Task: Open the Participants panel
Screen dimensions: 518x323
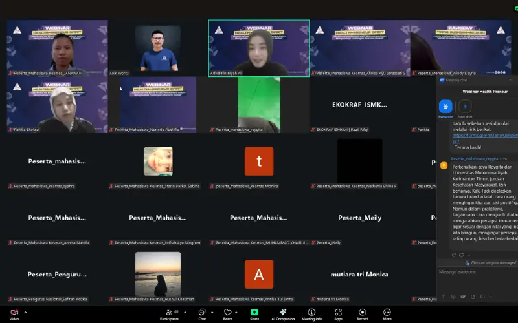Action: point(169,313)
